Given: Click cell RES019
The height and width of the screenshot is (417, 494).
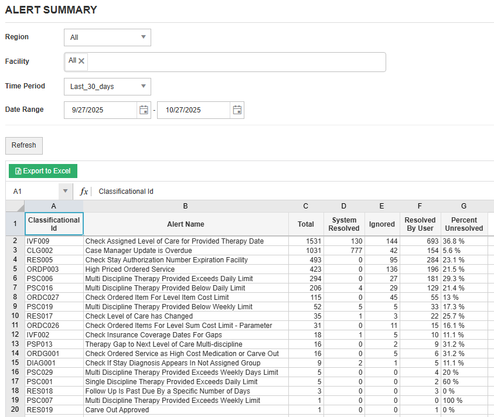Looking at the screenshot, I should (x=54, y=410).
